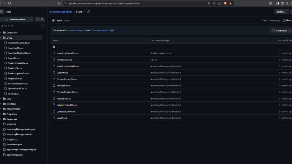Viewport: 292px width, 164px height.
Task: Go forward with the browser arrow
Action: coord(5,3)
